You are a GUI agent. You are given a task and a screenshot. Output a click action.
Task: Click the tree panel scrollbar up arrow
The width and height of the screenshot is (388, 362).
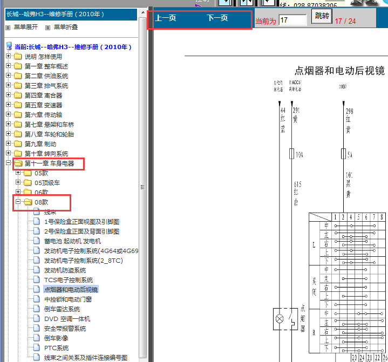(143, 12)
